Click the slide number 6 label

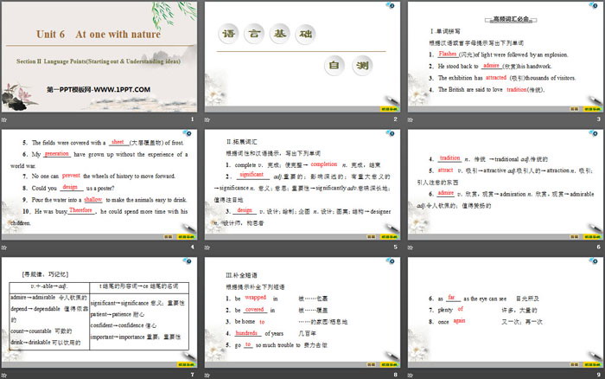[598, 247]
